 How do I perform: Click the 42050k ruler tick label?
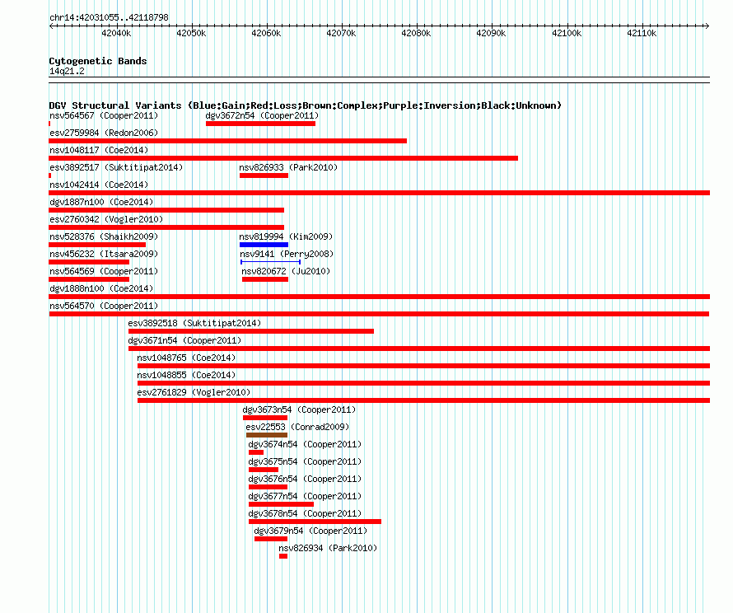(x=191, y=33)
